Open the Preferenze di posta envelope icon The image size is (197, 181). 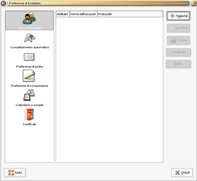click(29, 57)
